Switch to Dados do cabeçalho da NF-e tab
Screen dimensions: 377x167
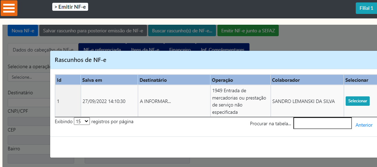click(43, 49)
